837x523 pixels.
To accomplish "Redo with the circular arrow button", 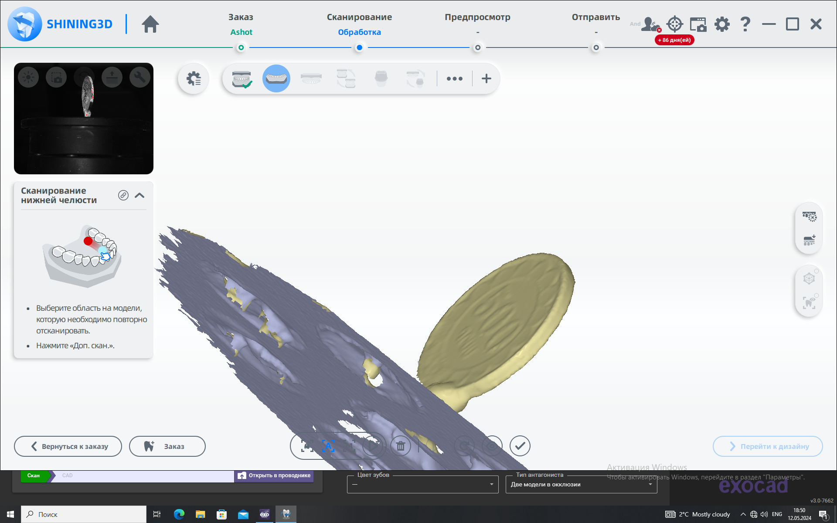I will 465,446.
